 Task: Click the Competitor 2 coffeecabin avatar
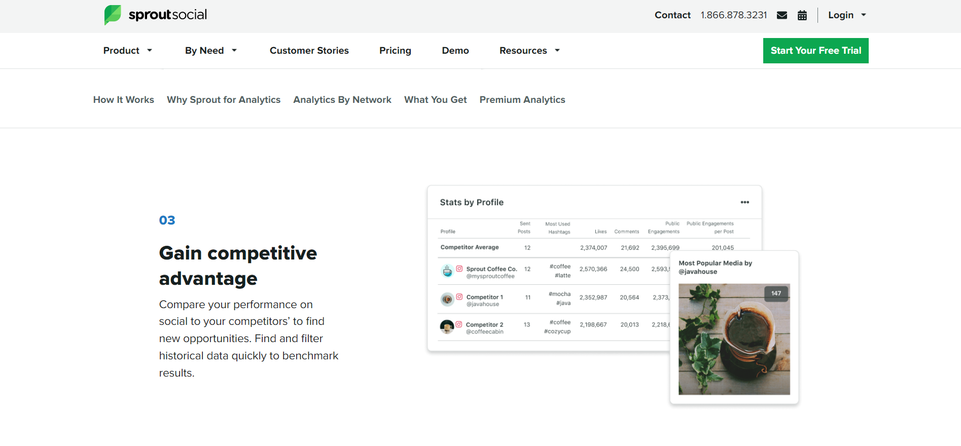coord(447,327)
